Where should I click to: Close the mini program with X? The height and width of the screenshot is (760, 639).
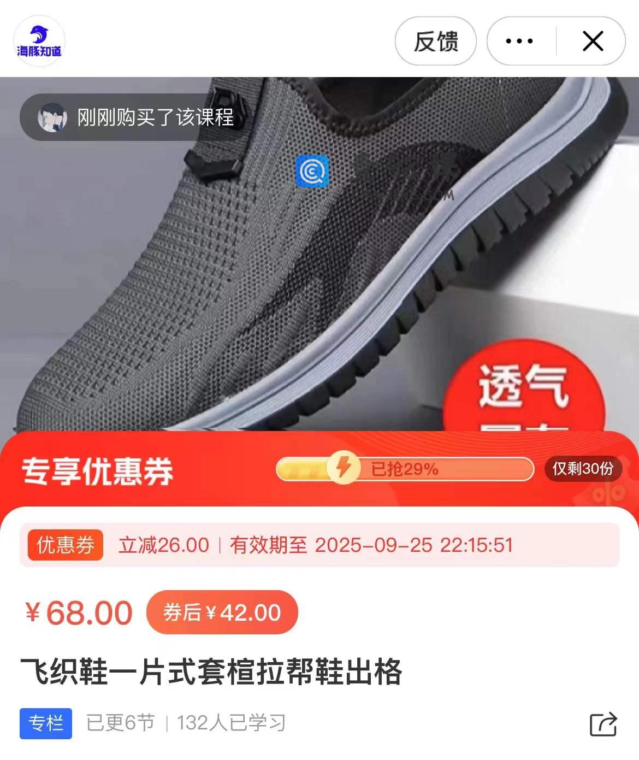(x=593, y=41)
